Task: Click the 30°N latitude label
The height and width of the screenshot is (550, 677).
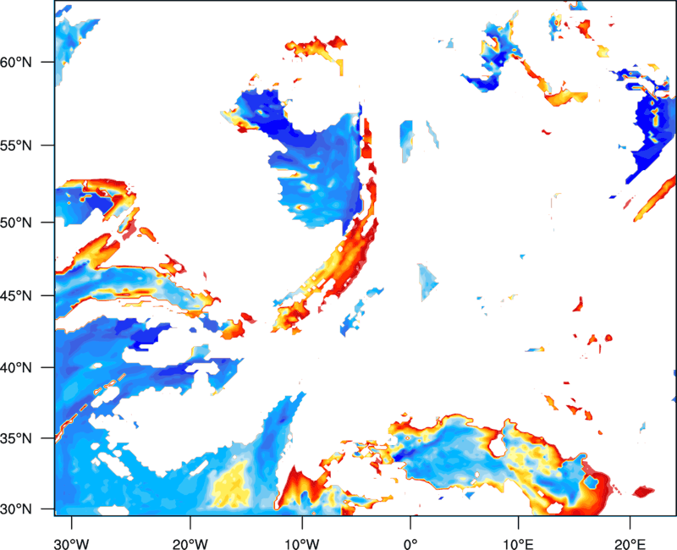Action: pyautogui.click(x=16, y=509)
